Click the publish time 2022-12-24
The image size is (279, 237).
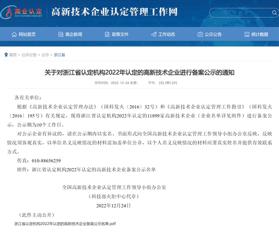120,83
